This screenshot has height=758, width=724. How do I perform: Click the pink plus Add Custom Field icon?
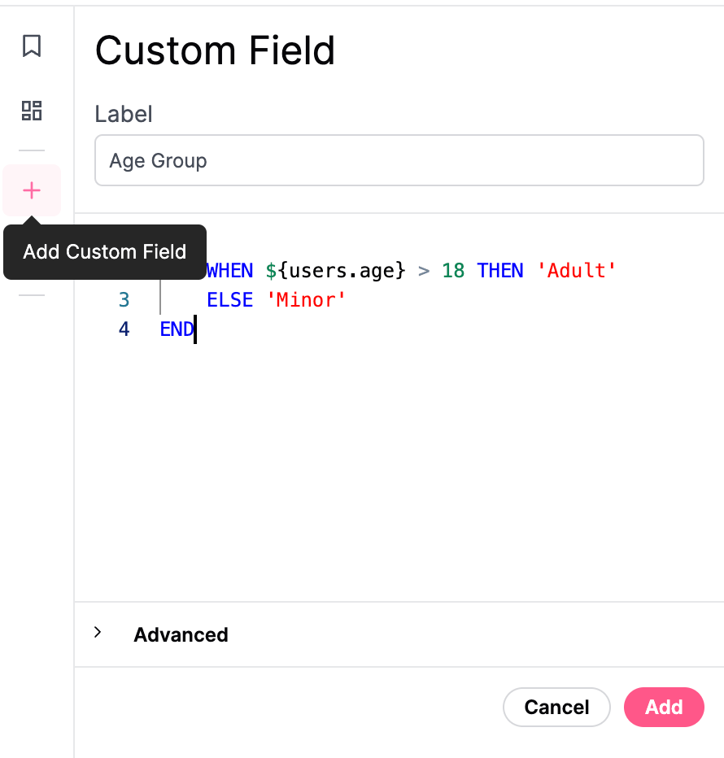coord(32,190)
